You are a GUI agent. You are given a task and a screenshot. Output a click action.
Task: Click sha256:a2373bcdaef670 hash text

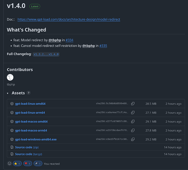112,130
